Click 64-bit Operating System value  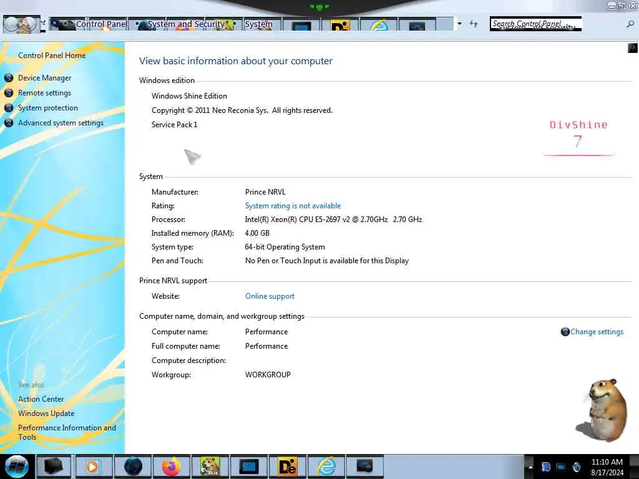285,247
